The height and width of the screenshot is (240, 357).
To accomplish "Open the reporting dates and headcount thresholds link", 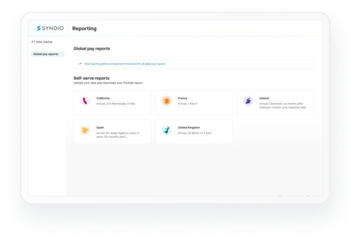I will [x=125, y=64].
